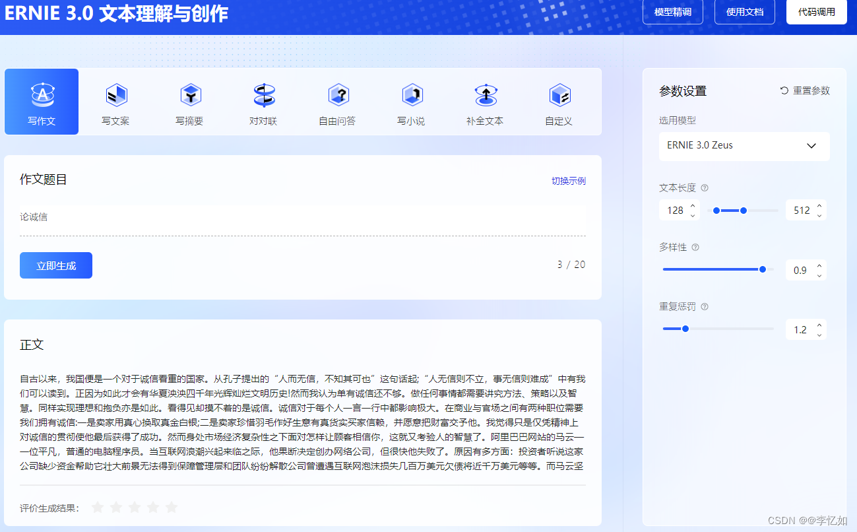Decrease the 重复惩罚 1.2 value stepper
This screenshot has height=532, width=857.
click(819, 335)
